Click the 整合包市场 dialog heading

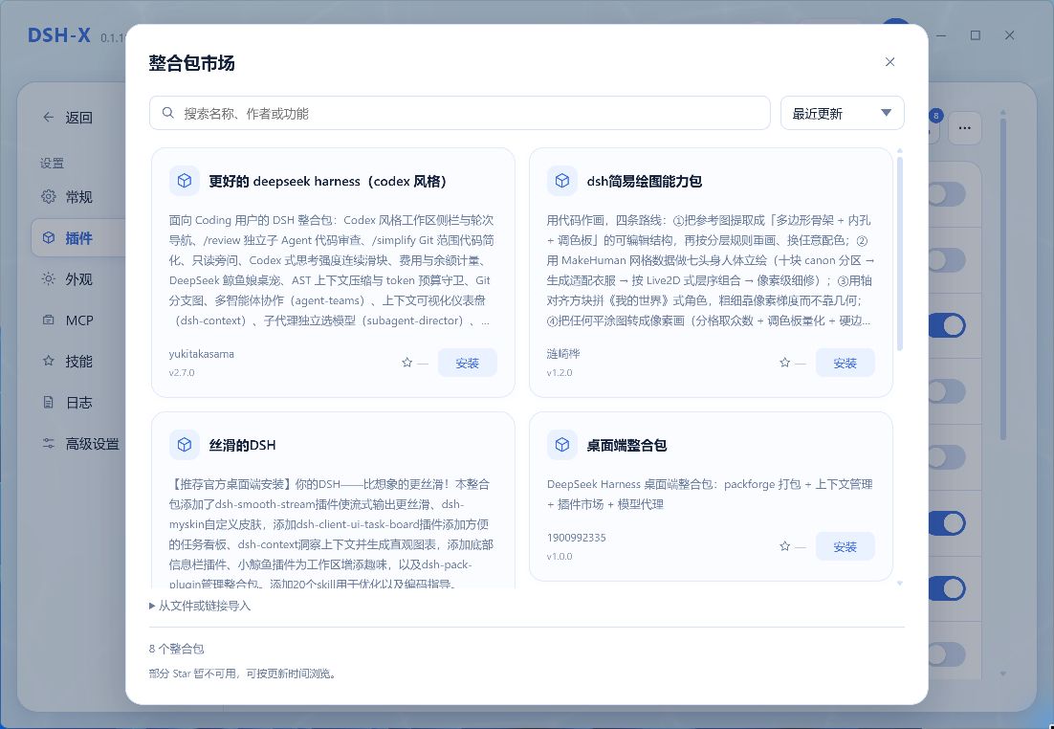(191, 63)
